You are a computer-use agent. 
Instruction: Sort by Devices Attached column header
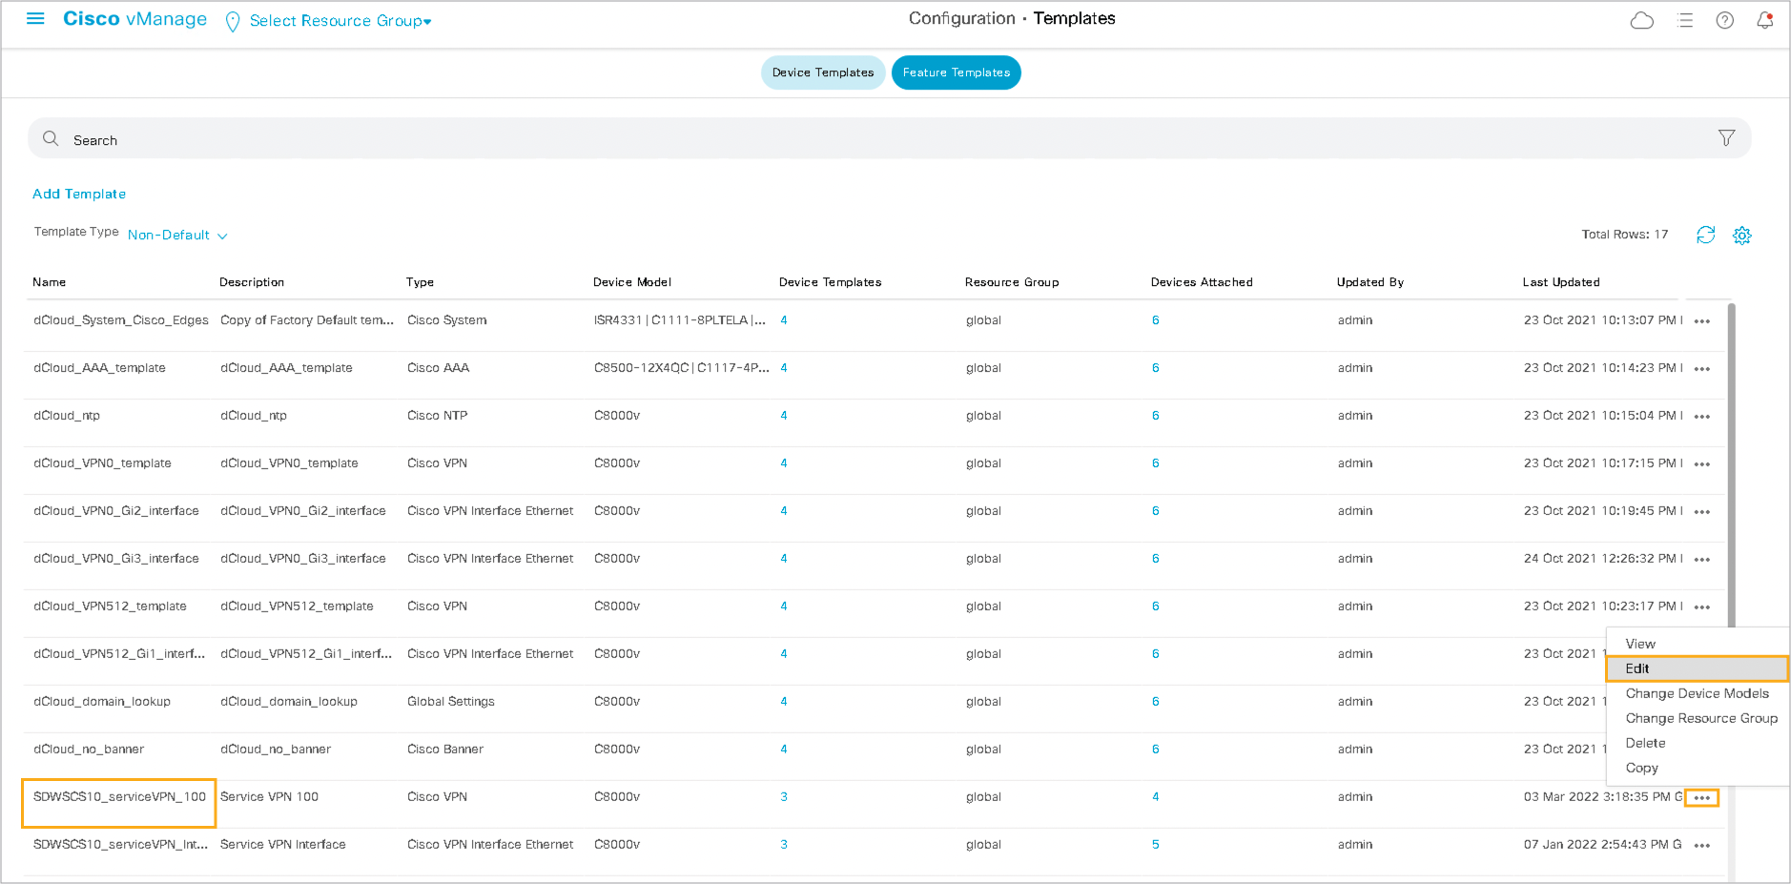point(1202,282)
